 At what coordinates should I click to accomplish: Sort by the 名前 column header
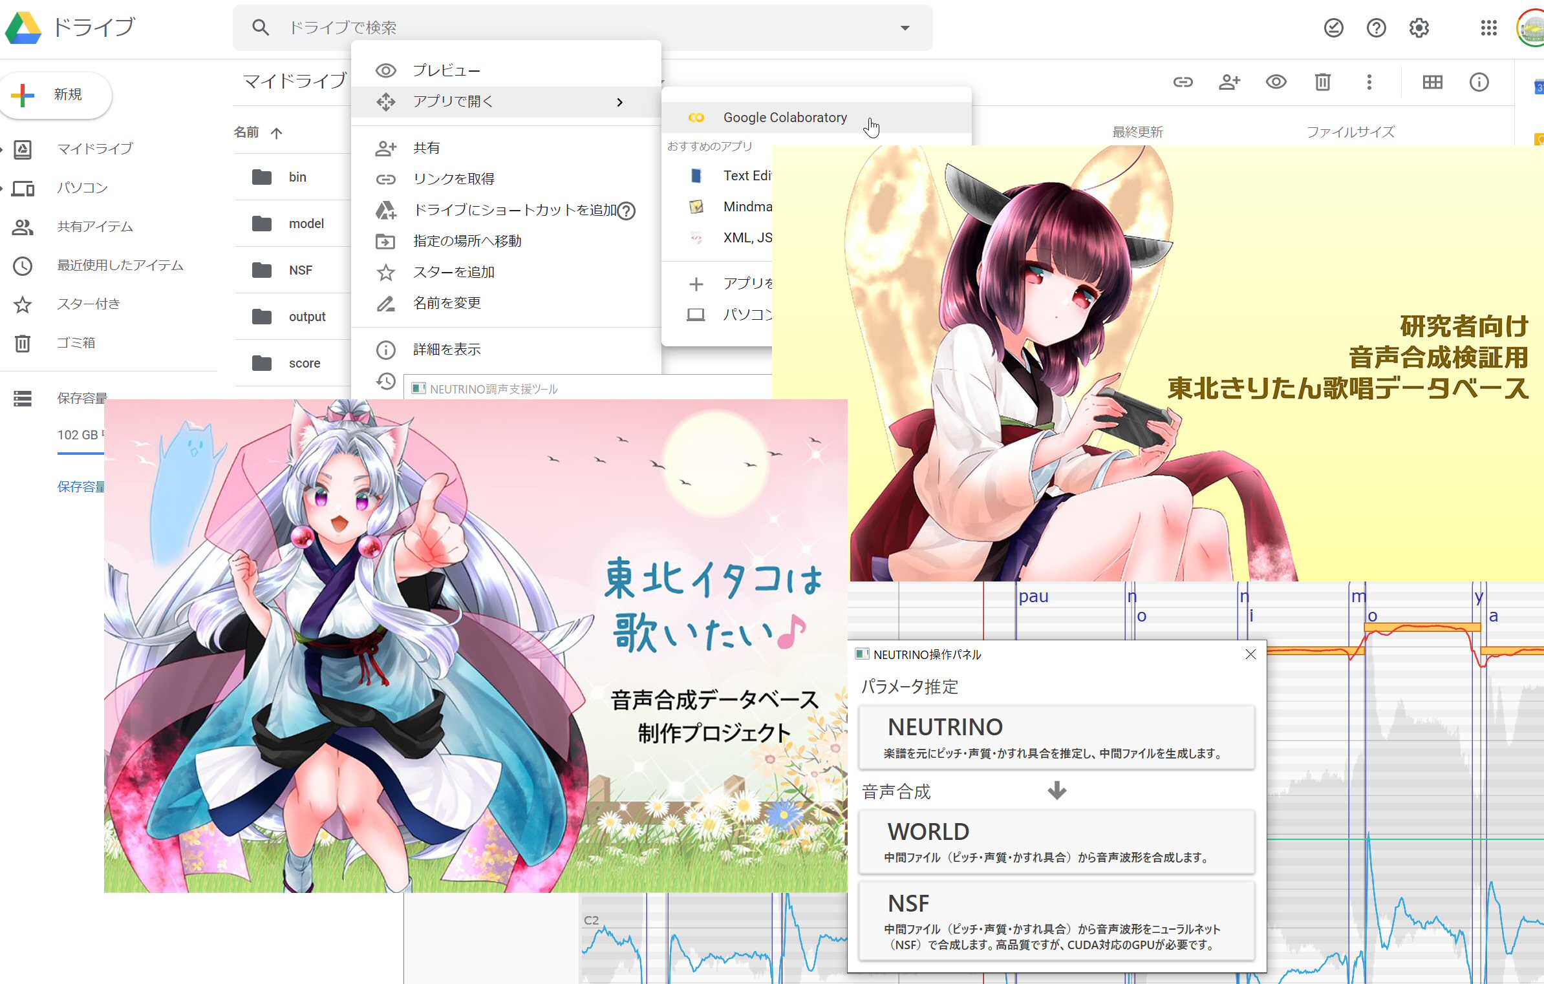(x=246, y=132)
